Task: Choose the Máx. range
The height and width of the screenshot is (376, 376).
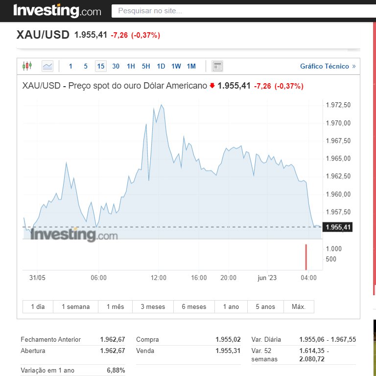Action: 299,306
